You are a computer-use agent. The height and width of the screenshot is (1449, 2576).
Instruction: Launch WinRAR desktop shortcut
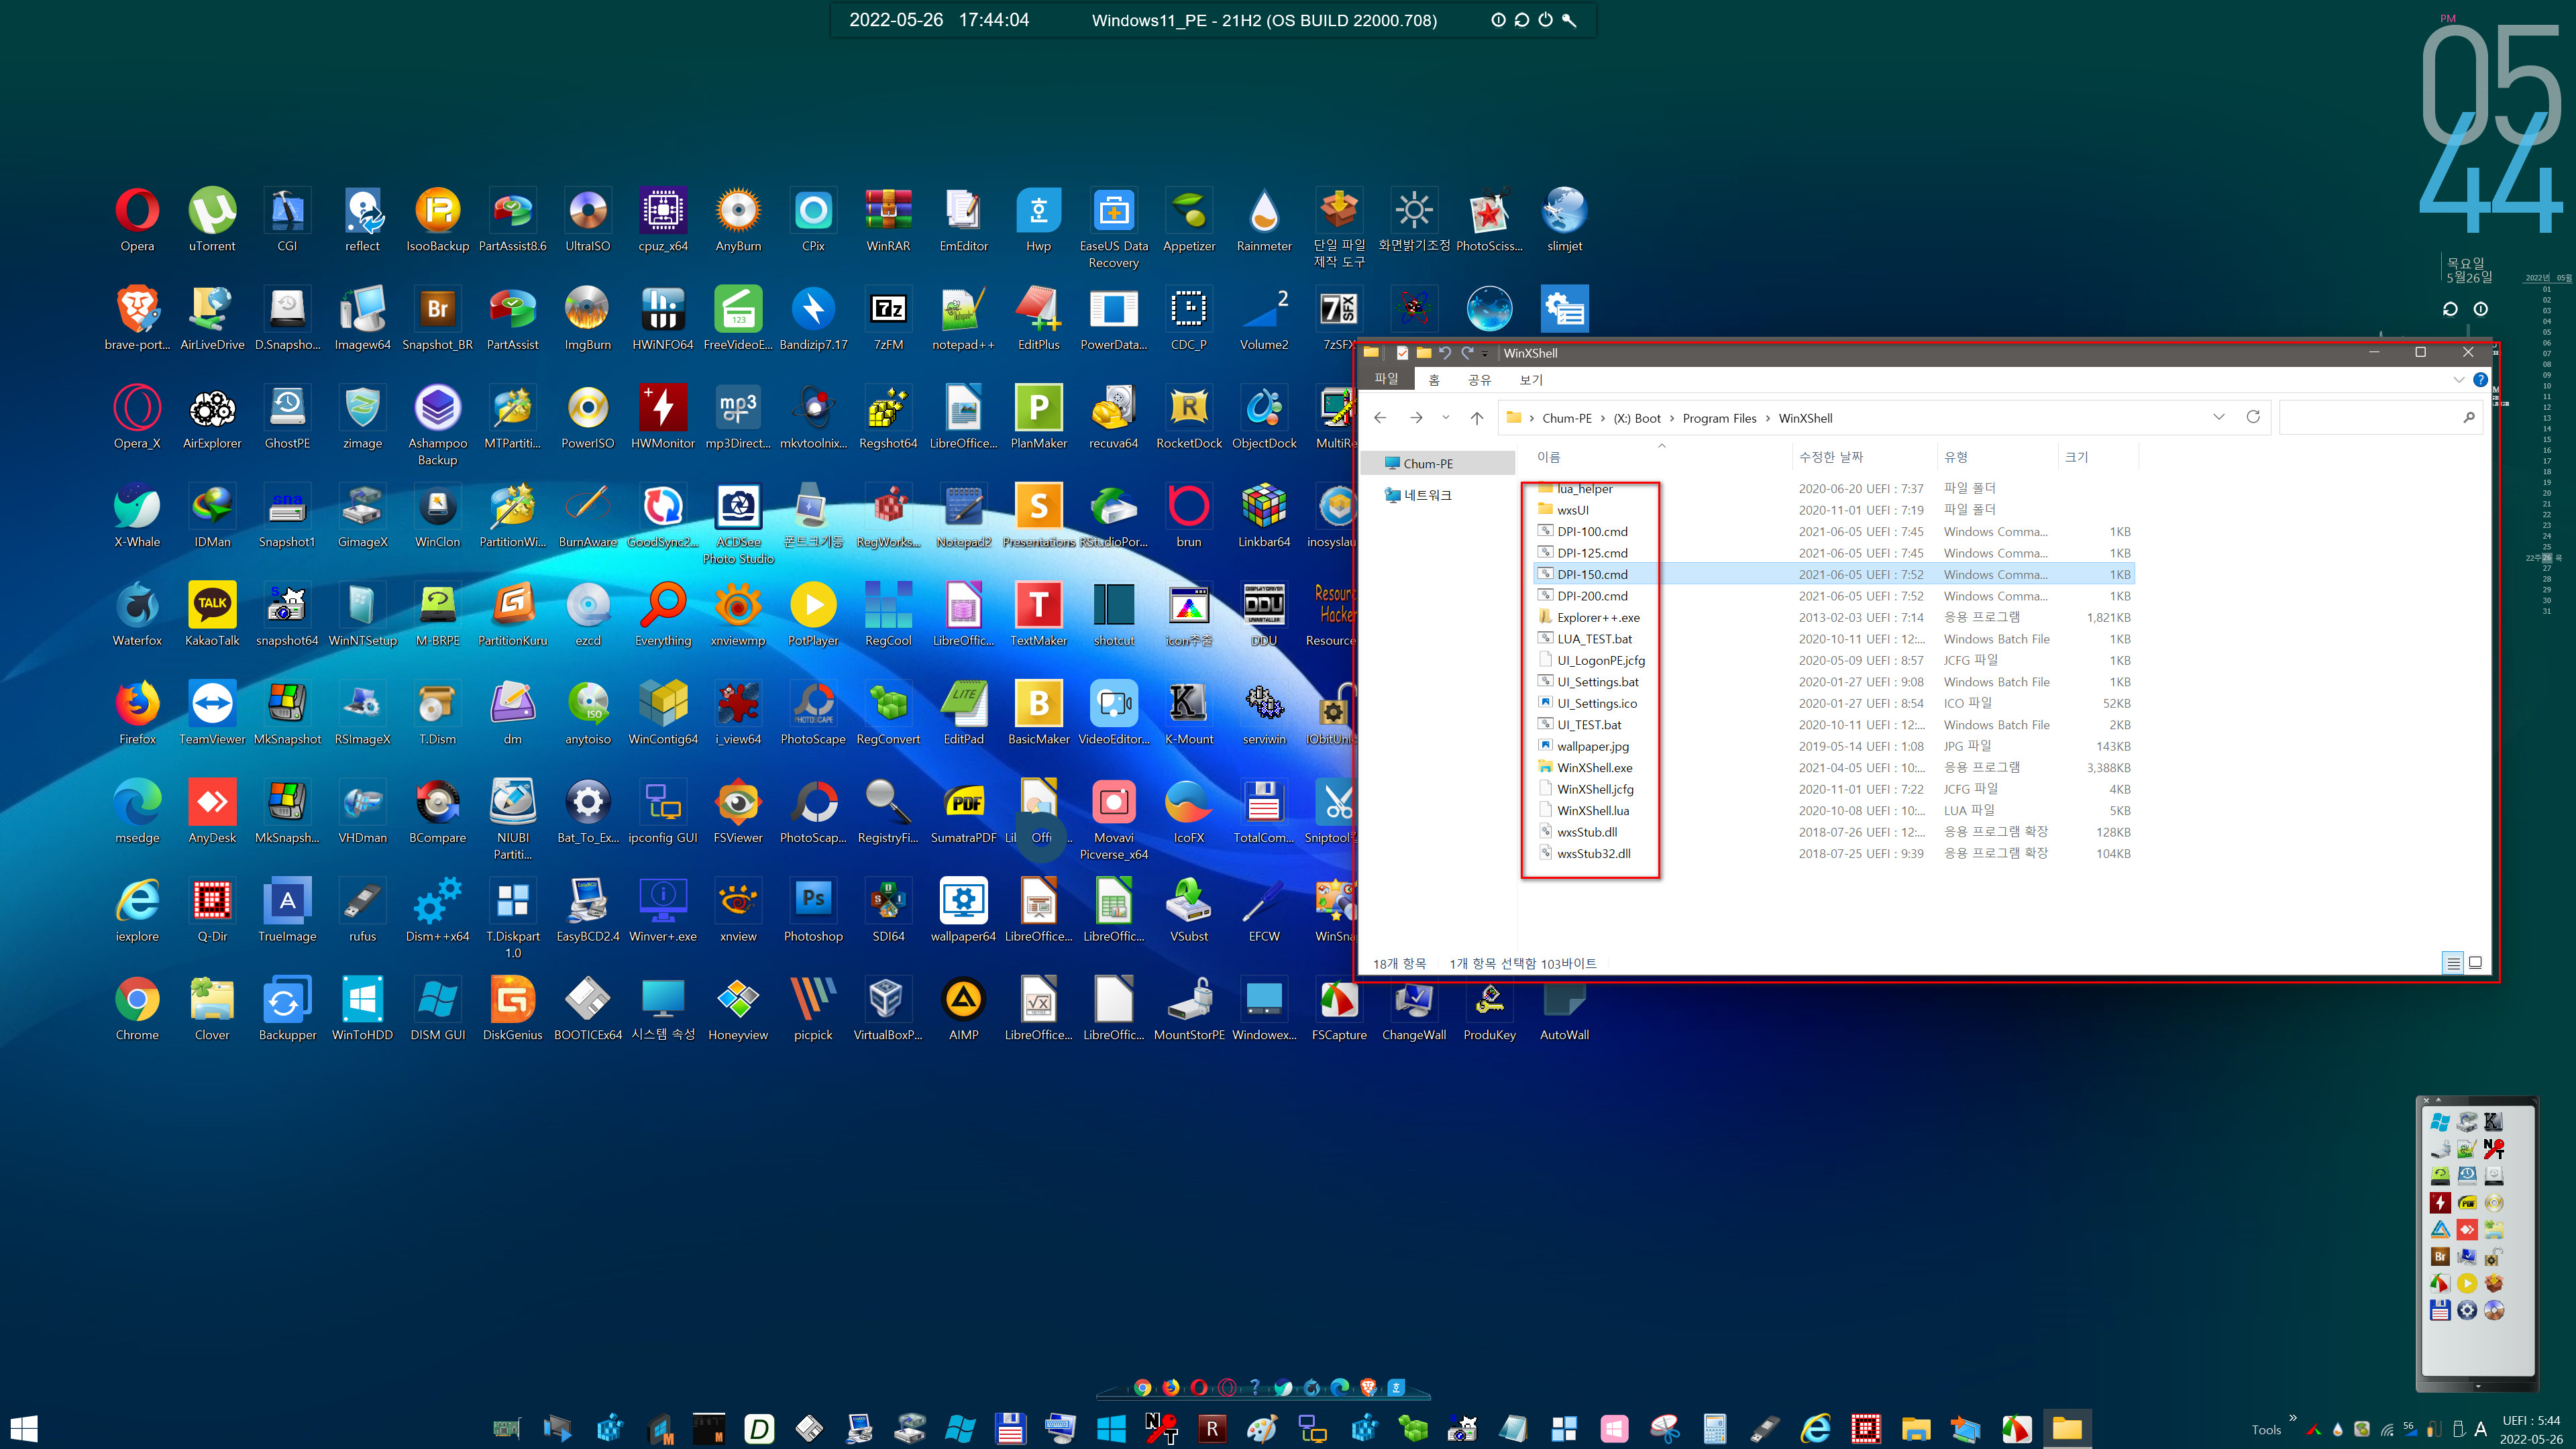click(888, 220)
